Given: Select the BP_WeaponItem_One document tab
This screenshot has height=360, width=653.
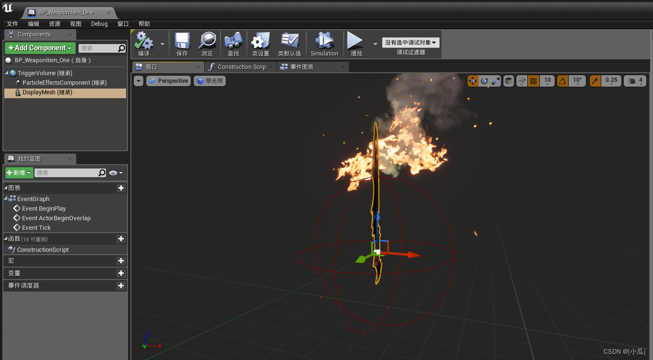Looking at the screenshot, I should coord(69,12).
